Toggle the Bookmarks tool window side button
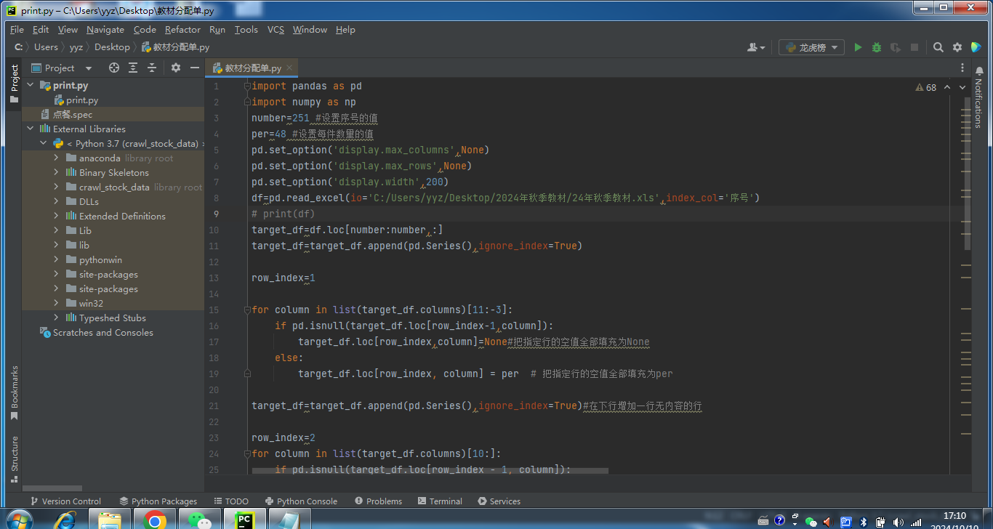Viewport: 993px width, 529px height. (x=14, y=394)
